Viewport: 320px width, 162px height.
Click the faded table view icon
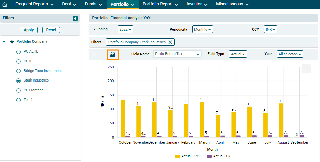pos(95,54)
